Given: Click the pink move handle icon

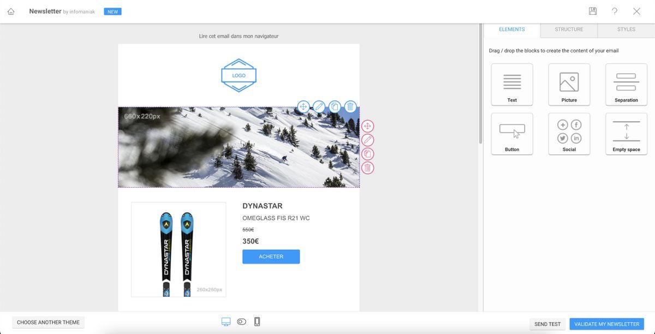Looking at the screenshot, I should 368,126.
